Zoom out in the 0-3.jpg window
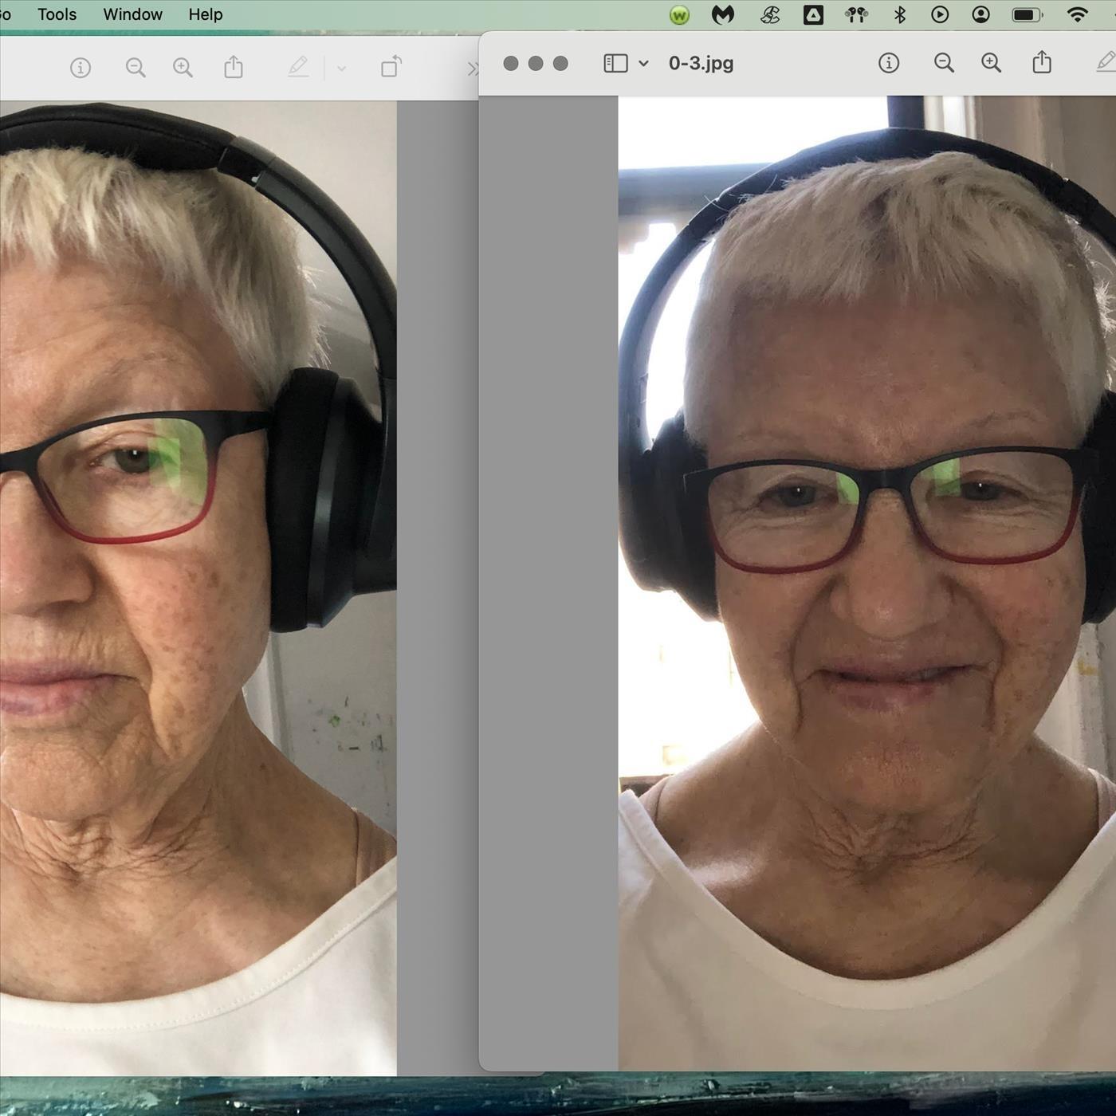Screen dimensions: 1116x1116 [944, 63]
